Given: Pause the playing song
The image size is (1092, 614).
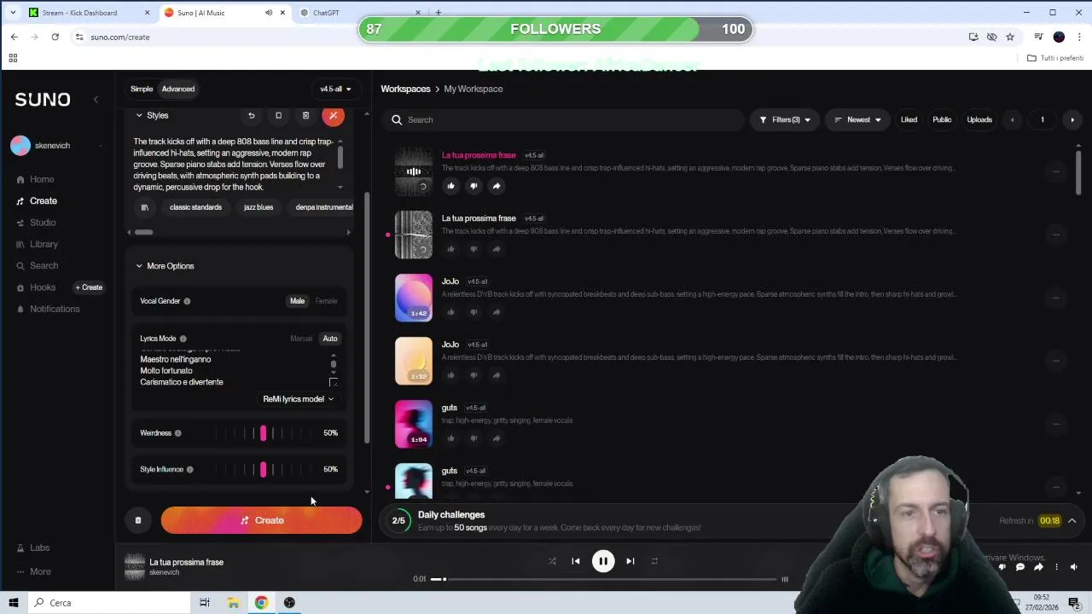Looking at the screenshot, I should pos(603,561).
